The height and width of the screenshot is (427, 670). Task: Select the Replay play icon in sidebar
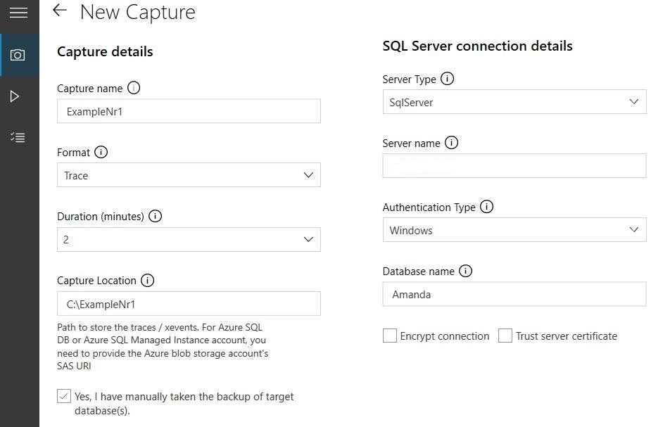(x=19, y=96)
